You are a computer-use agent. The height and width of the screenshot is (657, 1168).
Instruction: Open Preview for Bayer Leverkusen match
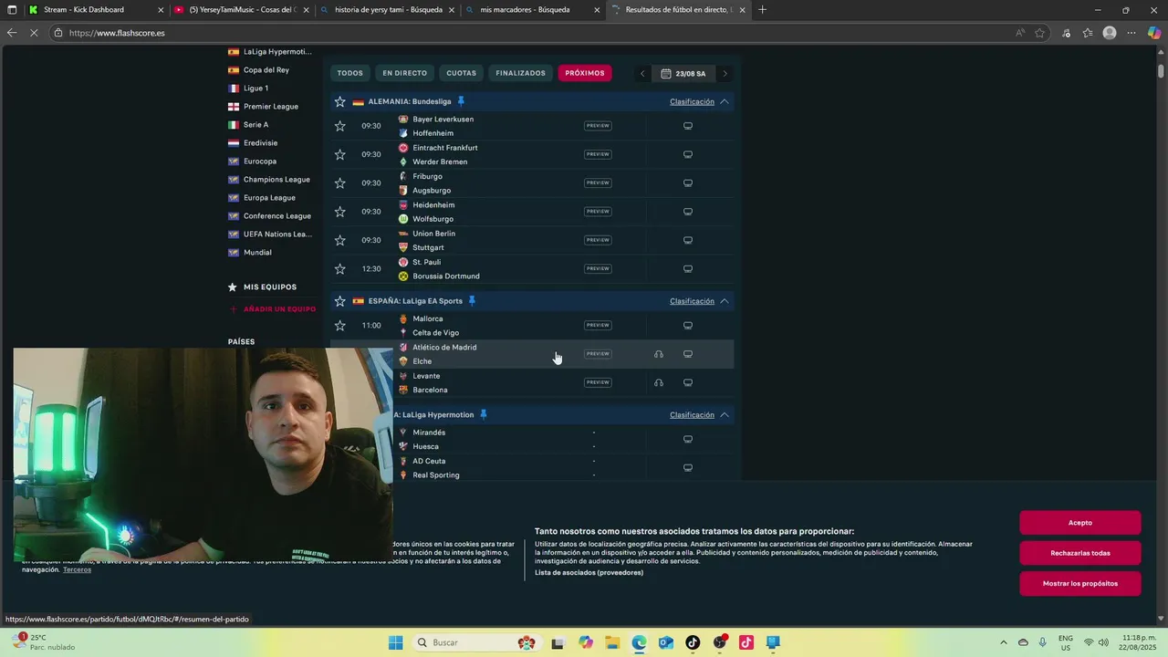(598, 126)
